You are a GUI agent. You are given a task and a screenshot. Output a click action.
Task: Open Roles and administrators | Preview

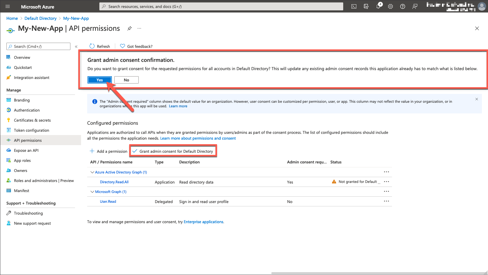(x=44, y=180)
